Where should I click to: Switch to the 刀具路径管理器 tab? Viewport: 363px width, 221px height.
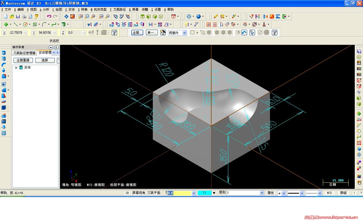(x=24, y=53)
